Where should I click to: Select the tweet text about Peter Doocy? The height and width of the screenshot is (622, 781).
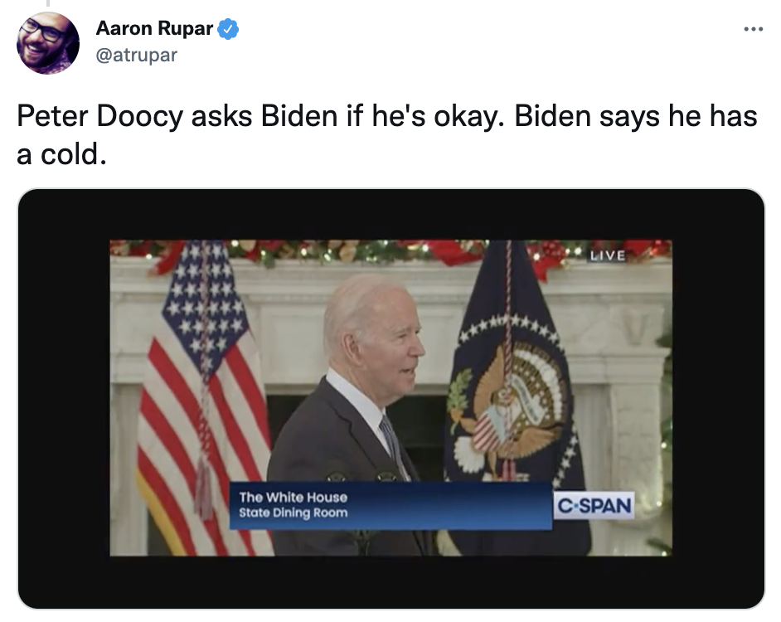point(387,134)
